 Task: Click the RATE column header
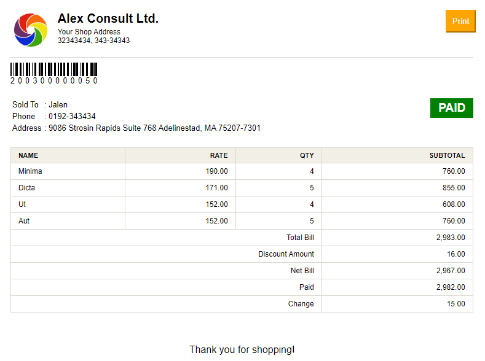tap(218, 155)
